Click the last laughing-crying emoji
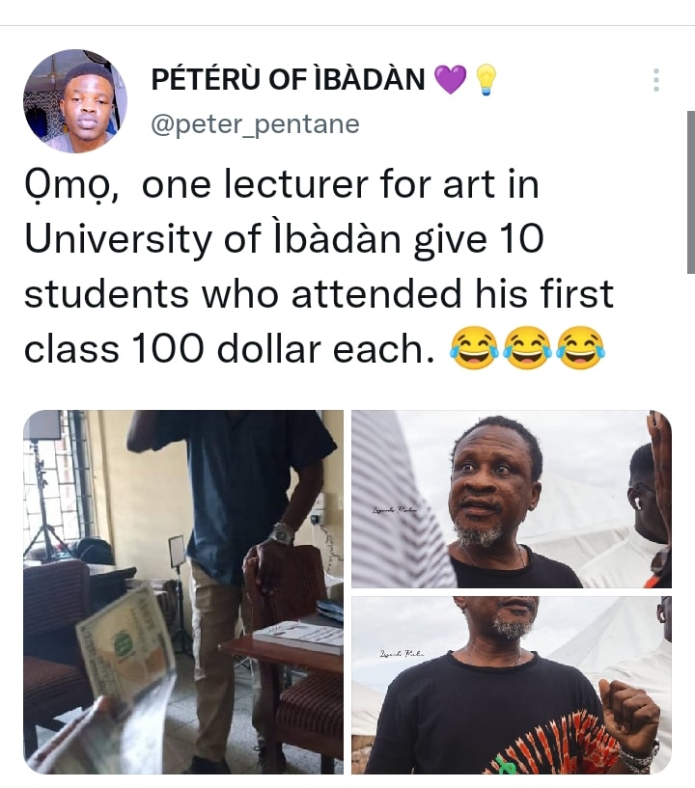695x788 pixels. [581, 348]
